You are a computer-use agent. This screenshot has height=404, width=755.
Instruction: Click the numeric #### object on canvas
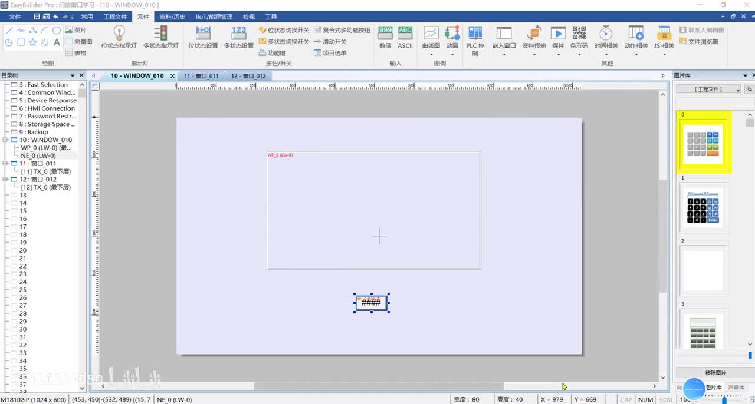tap(372, 303)
